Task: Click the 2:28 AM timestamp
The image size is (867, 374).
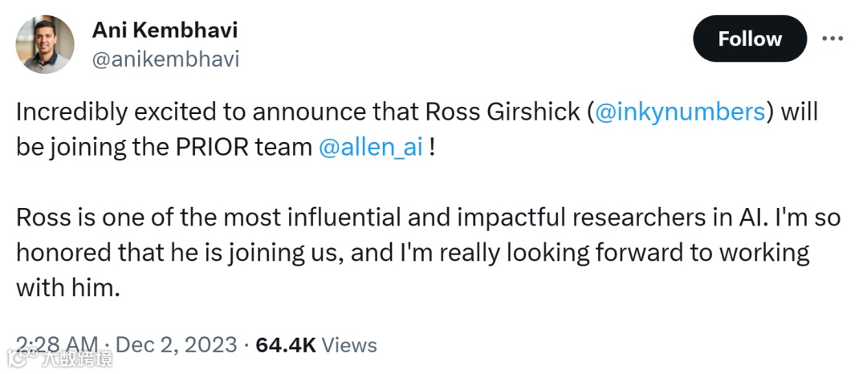Action: point(58,345)
